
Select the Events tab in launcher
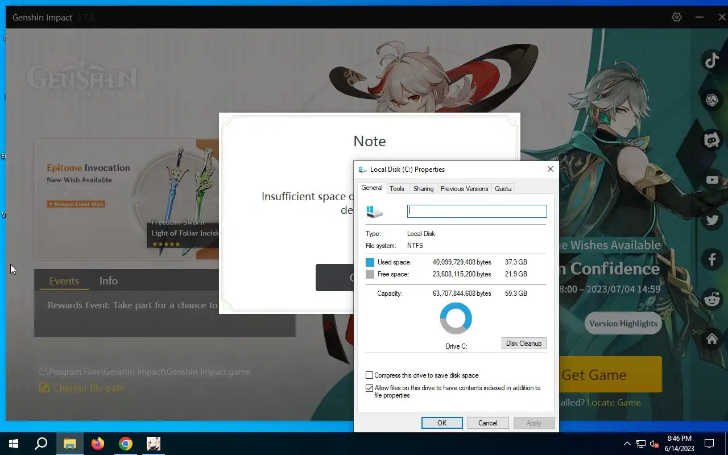pyautogui.click(x=64, y=281)
